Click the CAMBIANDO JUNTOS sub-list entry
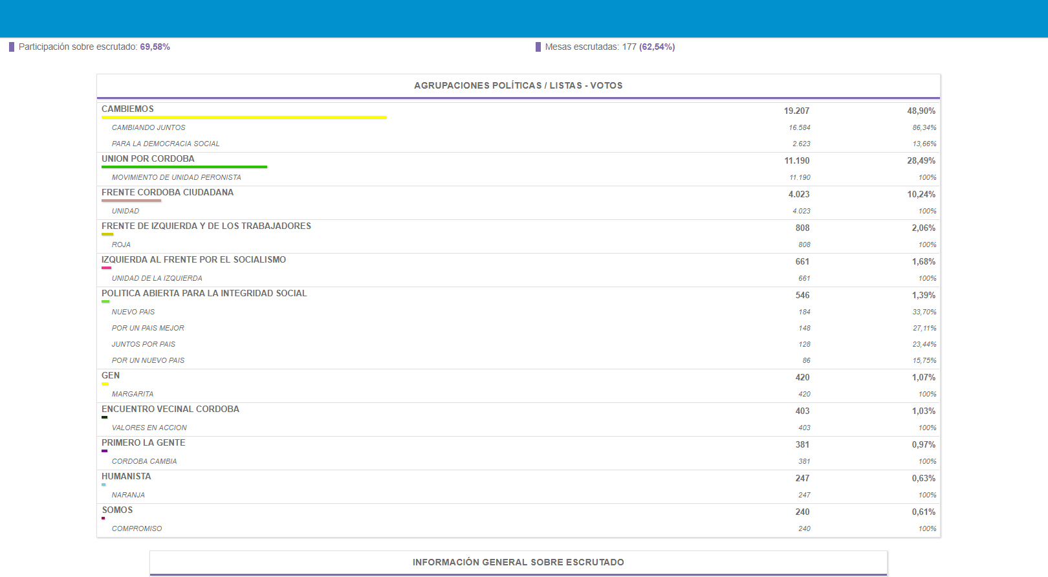This screenshot has height=577, width=1048. tap(148, 127)
